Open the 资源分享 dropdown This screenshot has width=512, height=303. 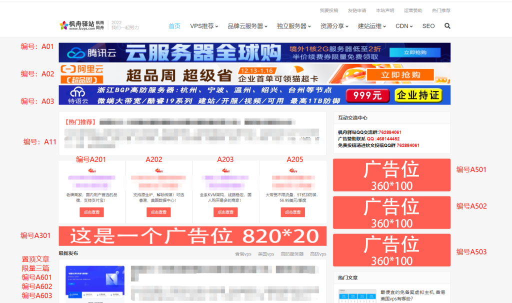click(x=334, y=26)
